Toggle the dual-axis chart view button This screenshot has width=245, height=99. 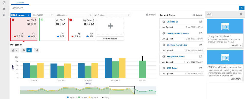(x=37, y=50)
